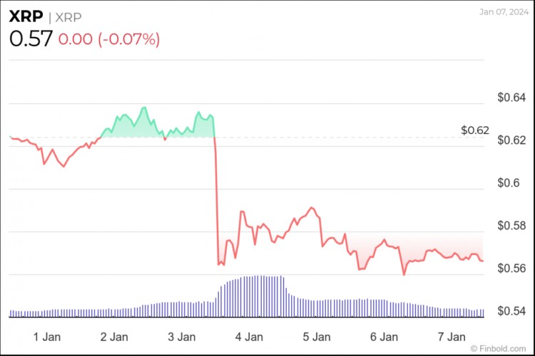The width and height of the screenshot is (535, 356).
Task: Click the $0.62 dashed reference line label
Action: tap(475, 130)
